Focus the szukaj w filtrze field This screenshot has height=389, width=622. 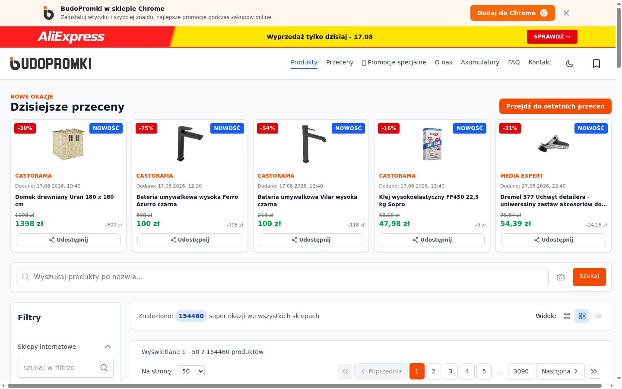pyautogui.click(x=66, y=368)
